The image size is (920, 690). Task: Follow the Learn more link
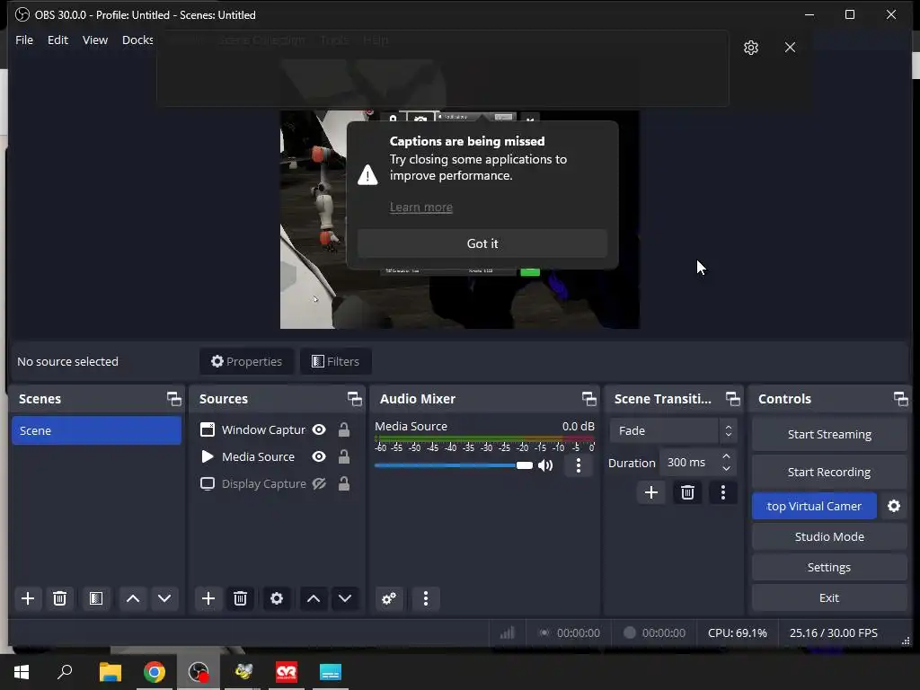pyautogui.click(x=421, y=208)
